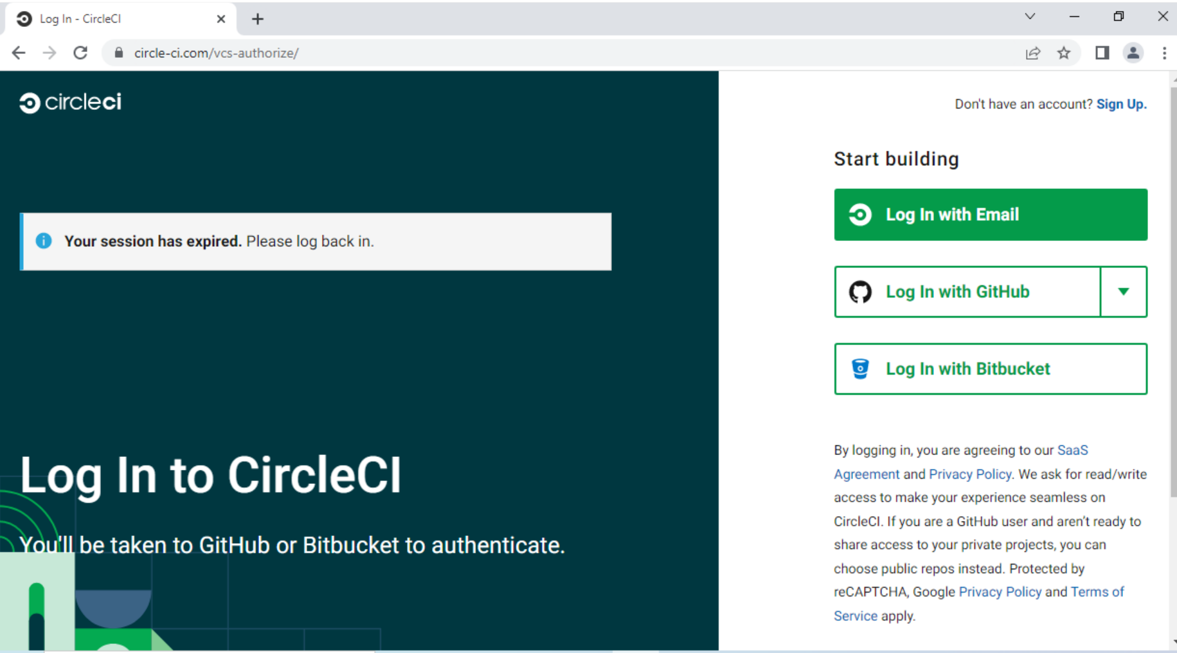The image size is (1177, 653).
Task: Open the SaaS Agreement link
Action: tap(1073, 450)
